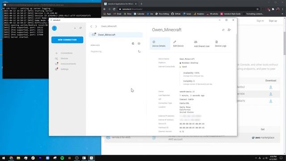Click the add service plus icon

(139, 43)
